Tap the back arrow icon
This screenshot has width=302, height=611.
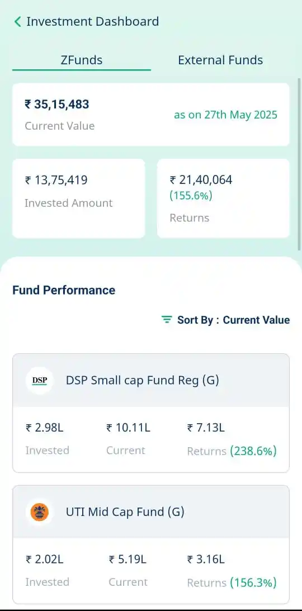tap(17, 21)
